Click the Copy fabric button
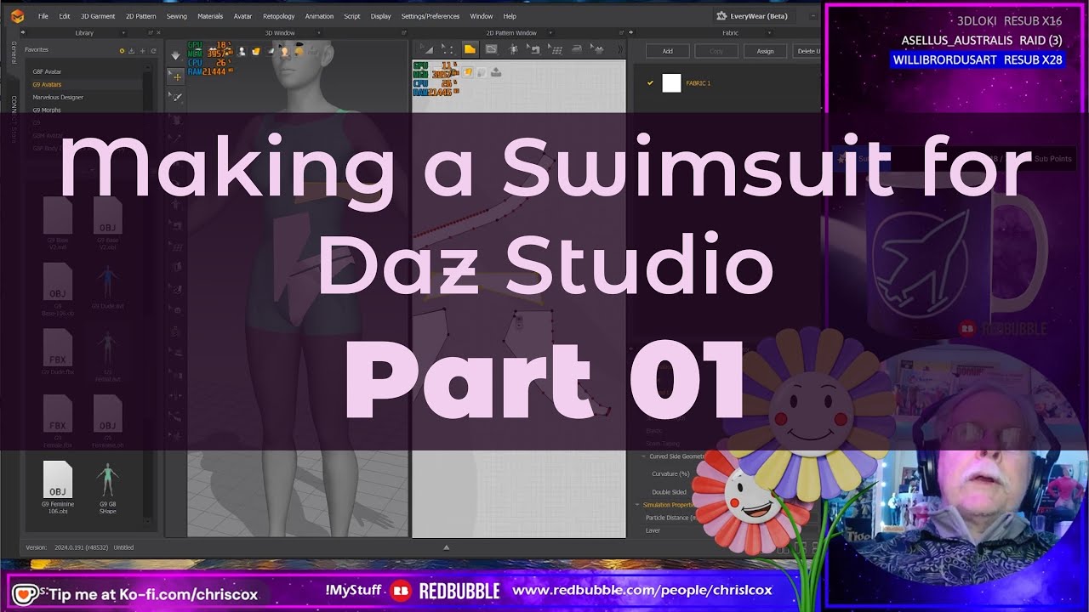Screen dimensions: 1089x612 point(716,51)
